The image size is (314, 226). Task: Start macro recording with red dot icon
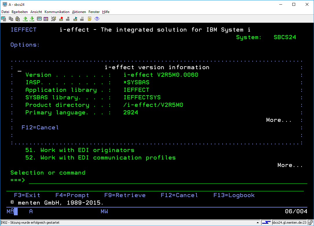click(61, 19)
